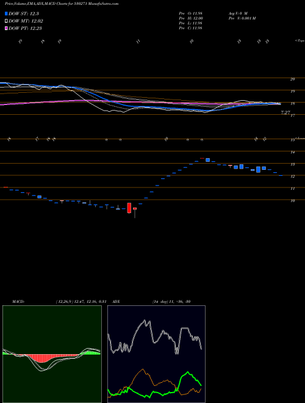305x403 pixels.
Task: Click the '<Tops' label at right edge
Action: (x=300, y=41)
